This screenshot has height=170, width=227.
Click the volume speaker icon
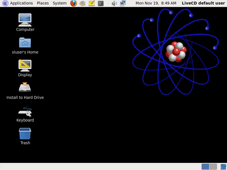114,3
